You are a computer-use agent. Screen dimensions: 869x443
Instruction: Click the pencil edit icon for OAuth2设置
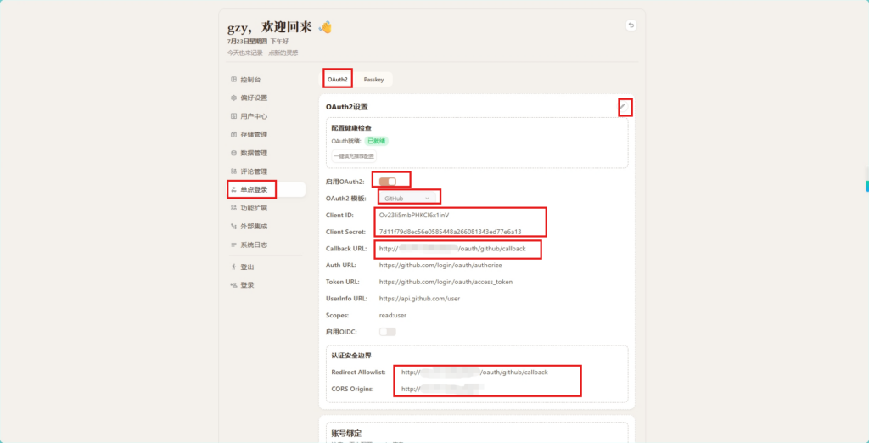pyautogui.click(x=624, y=106)
